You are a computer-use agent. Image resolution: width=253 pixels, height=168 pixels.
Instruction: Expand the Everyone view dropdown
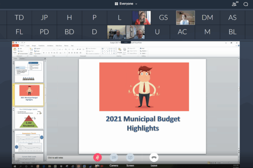tap(136, 4)
